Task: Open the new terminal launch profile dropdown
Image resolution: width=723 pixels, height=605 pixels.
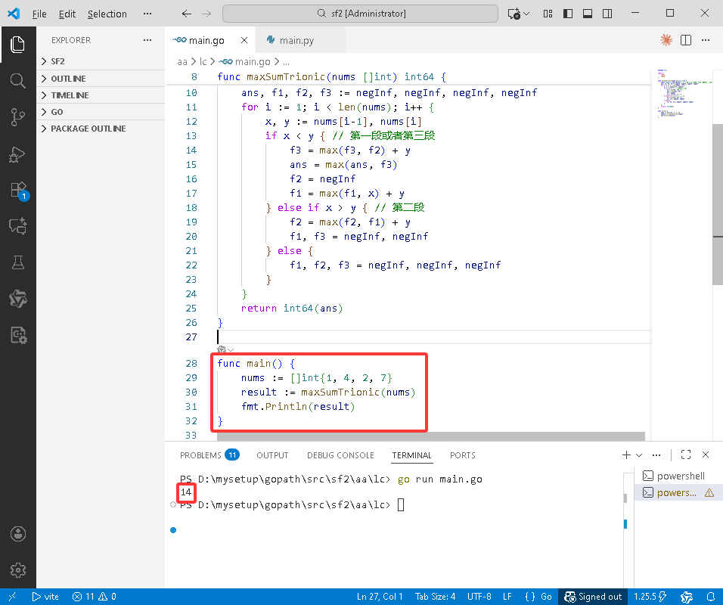Action: pos(639,455)
